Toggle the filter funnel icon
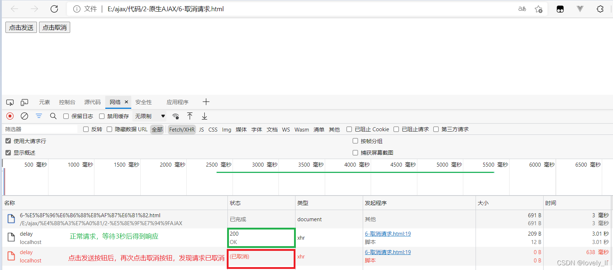This screenshot has height=270, width=613. 39,116
